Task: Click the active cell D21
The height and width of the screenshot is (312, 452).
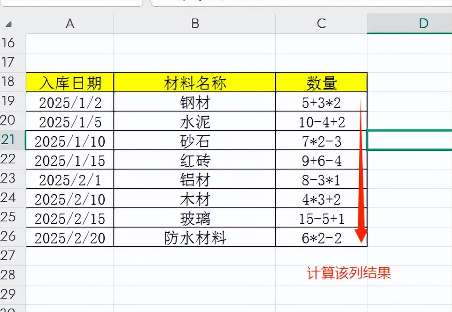Action: point(409,140)
